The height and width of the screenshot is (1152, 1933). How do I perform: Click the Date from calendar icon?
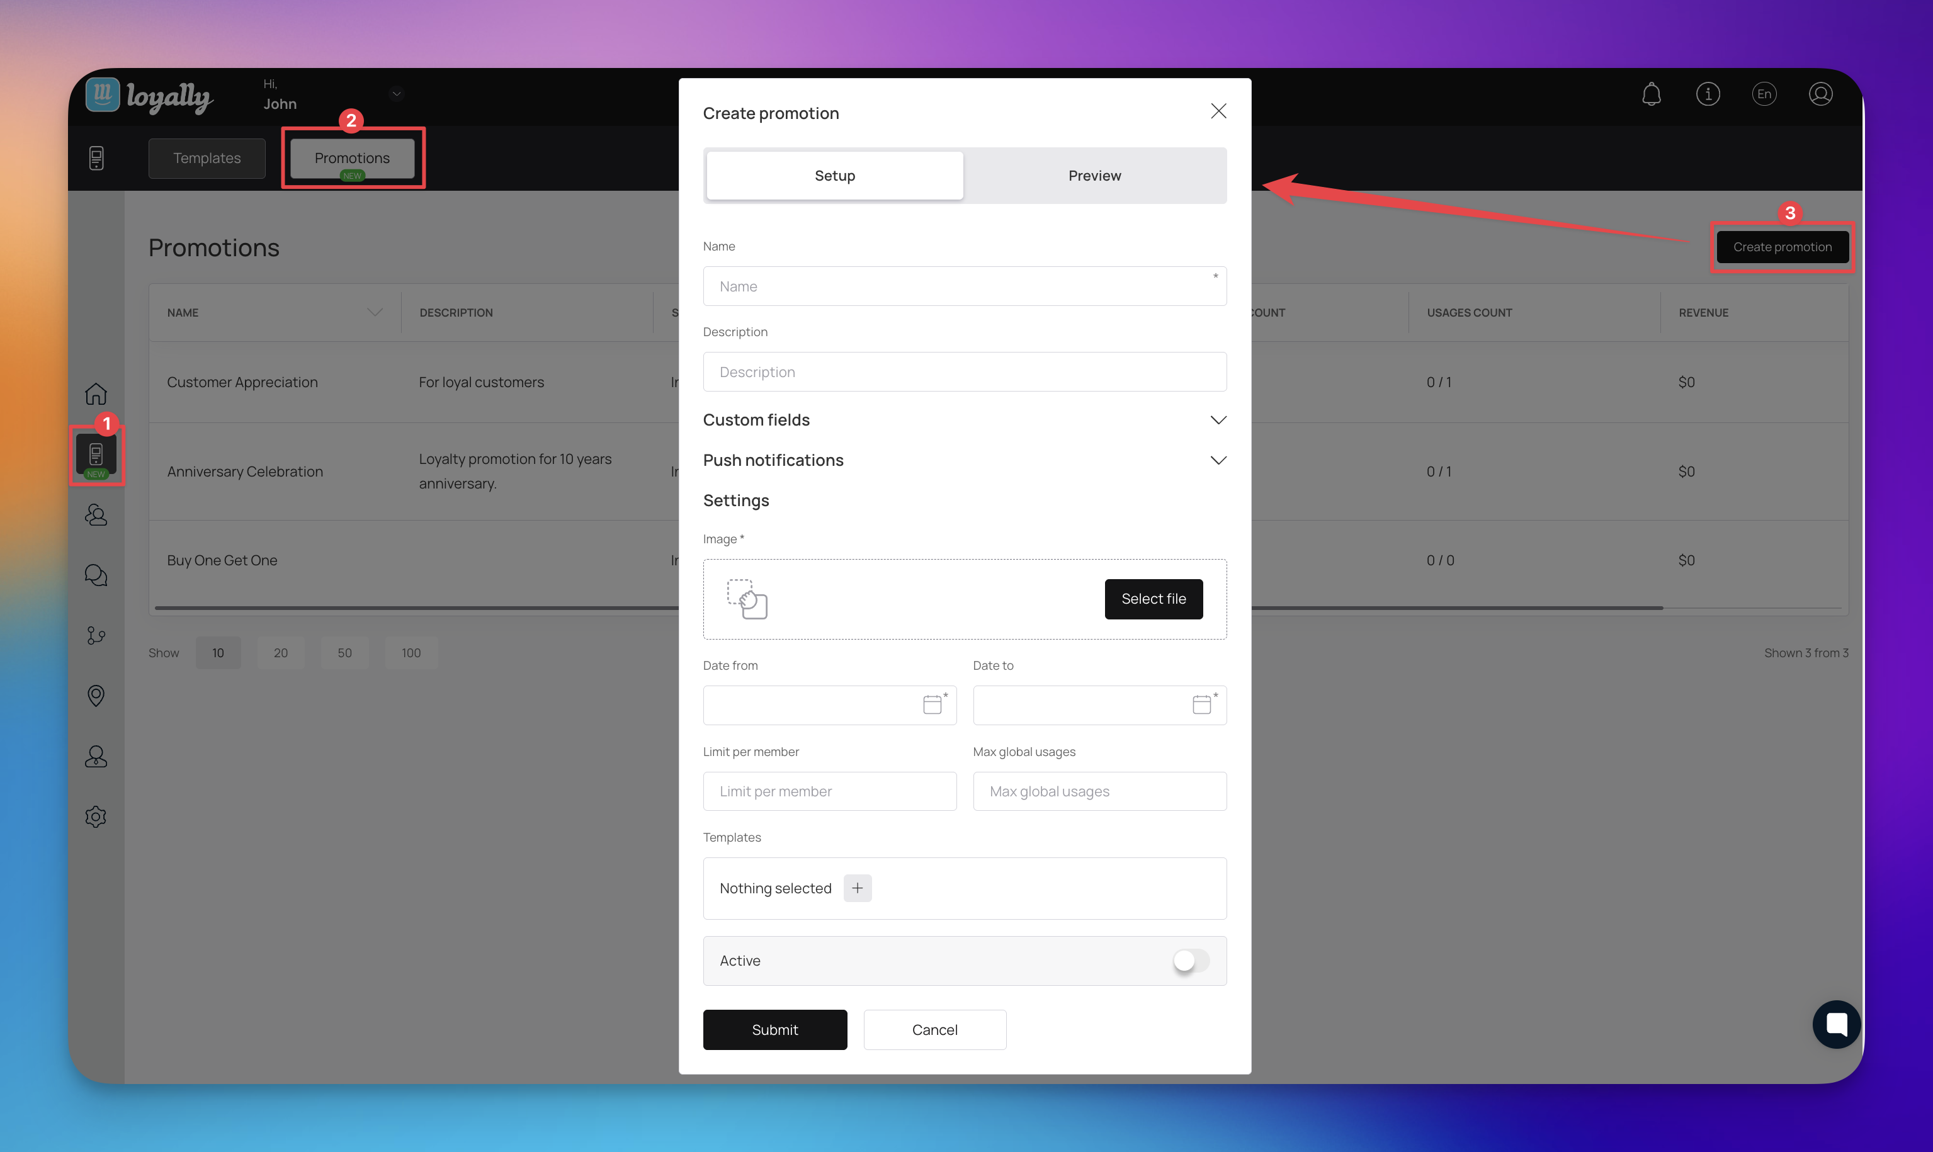coord(932,705)
